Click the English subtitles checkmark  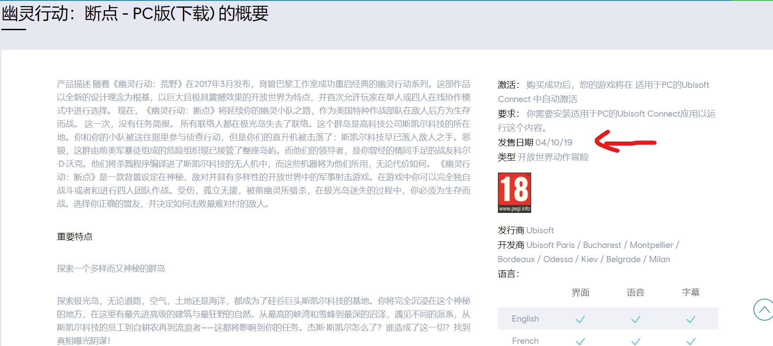coord(690,319)
